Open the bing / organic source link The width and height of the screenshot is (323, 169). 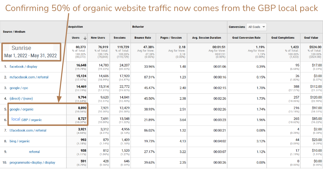point(20,141)
